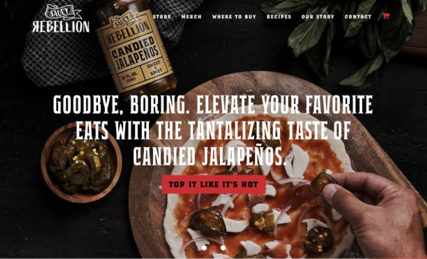Screen dimensions: 427x259
Task: Open the shopping cart icon
Action: (x=386, y=16)
